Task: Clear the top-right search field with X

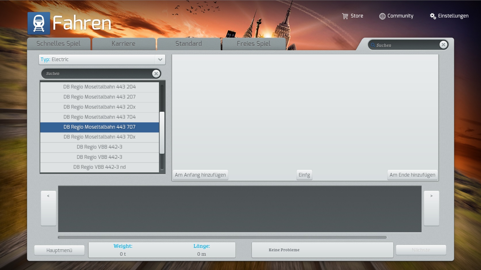Action: 443,45
